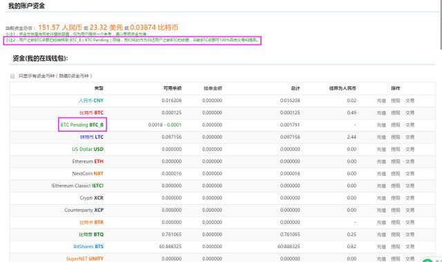The height and width of the screenshot is (262, 442).
Task: Select the 151.57 人民币 total value
Action: click(60, 28)
